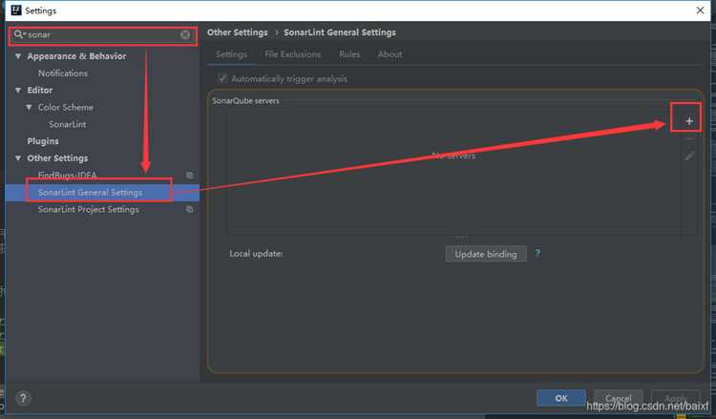Click the copy icon beside FindBugs-IDEA

coord(190,176)
